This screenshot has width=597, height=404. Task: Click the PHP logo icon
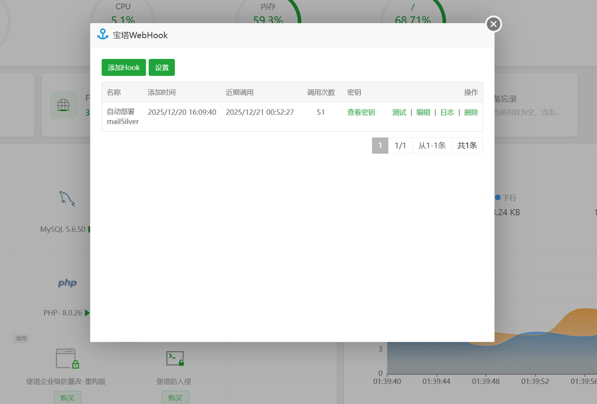(x=67, y=283)
